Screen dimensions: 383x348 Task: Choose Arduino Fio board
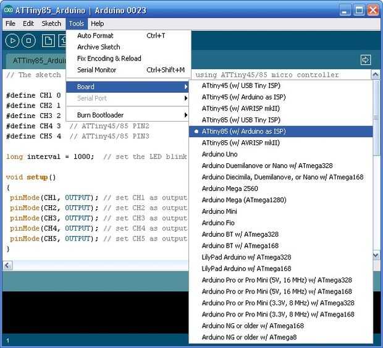pos(281,223)
